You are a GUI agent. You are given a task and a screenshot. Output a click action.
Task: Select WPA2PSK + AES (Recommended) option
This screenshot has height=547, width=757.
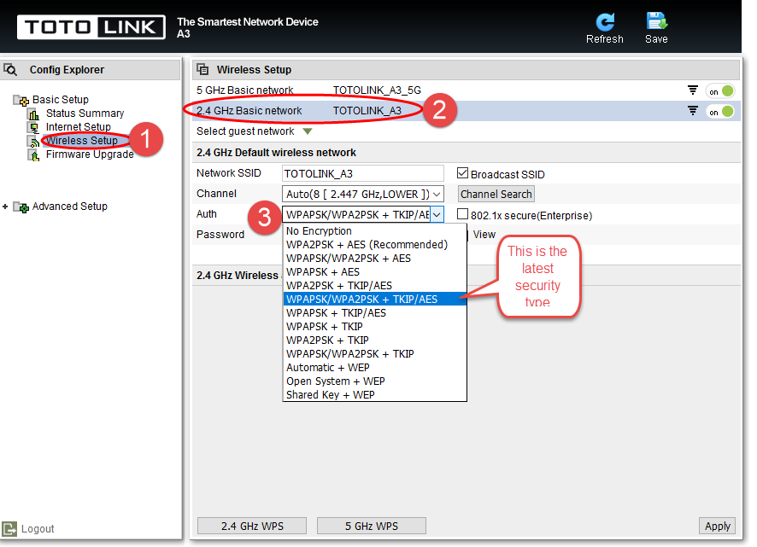(367, 245)
